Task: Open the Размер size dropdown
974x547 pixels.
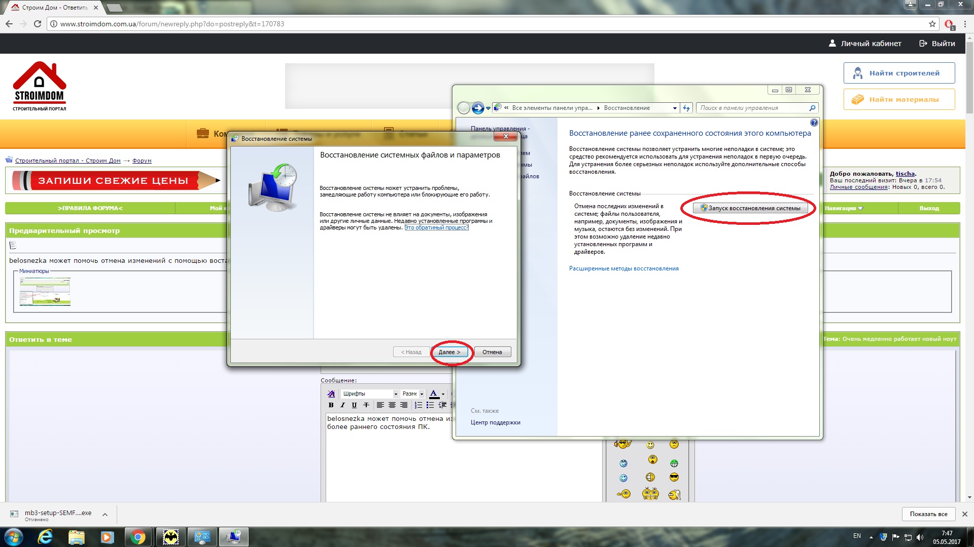Action: click(412, 394)
